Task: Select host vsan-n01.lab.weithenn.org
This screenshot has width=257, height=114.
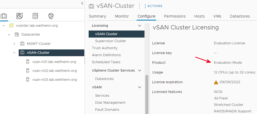Action: [54, 62]
